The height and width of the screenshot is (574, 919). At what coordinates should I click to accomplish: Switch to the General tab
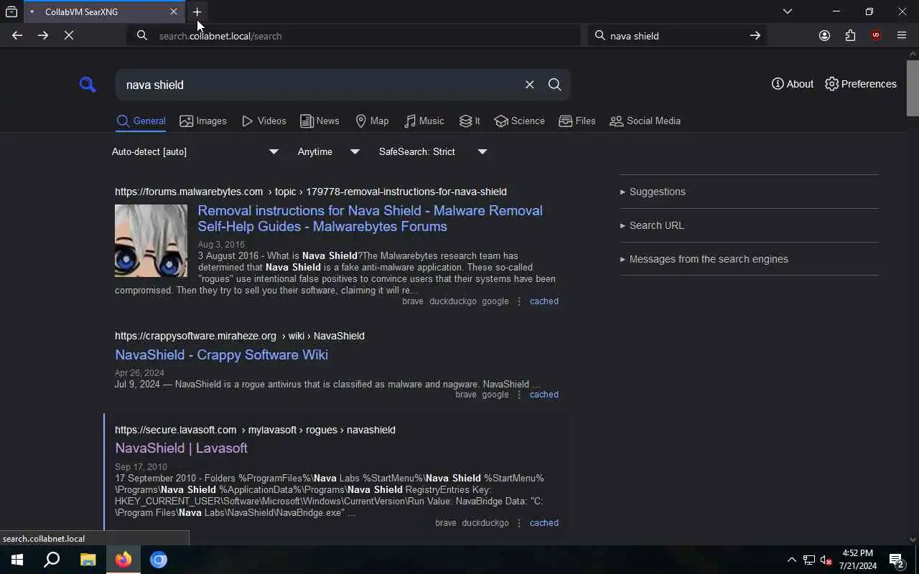coord(141,121)
